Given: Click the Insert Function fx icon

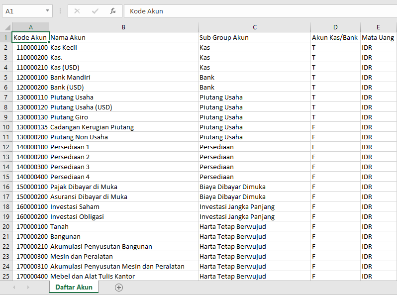Looking at the screenshot, I should 113,11.
